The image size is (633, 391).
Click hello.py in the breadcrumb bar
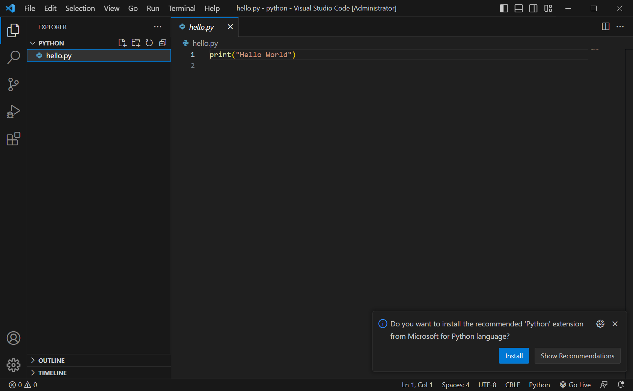pyautogui.click(x=205, y=43)
